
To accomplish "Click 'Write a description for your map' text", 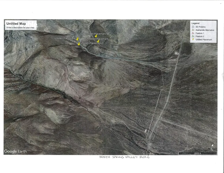I will click(x=20, y=27).
